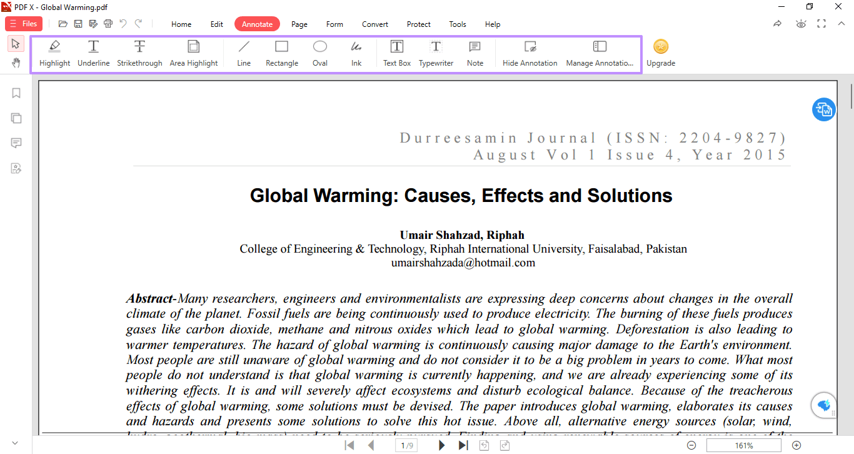Toggle Hide Annotation mode
854x454 pixels.
click(529, 53)
